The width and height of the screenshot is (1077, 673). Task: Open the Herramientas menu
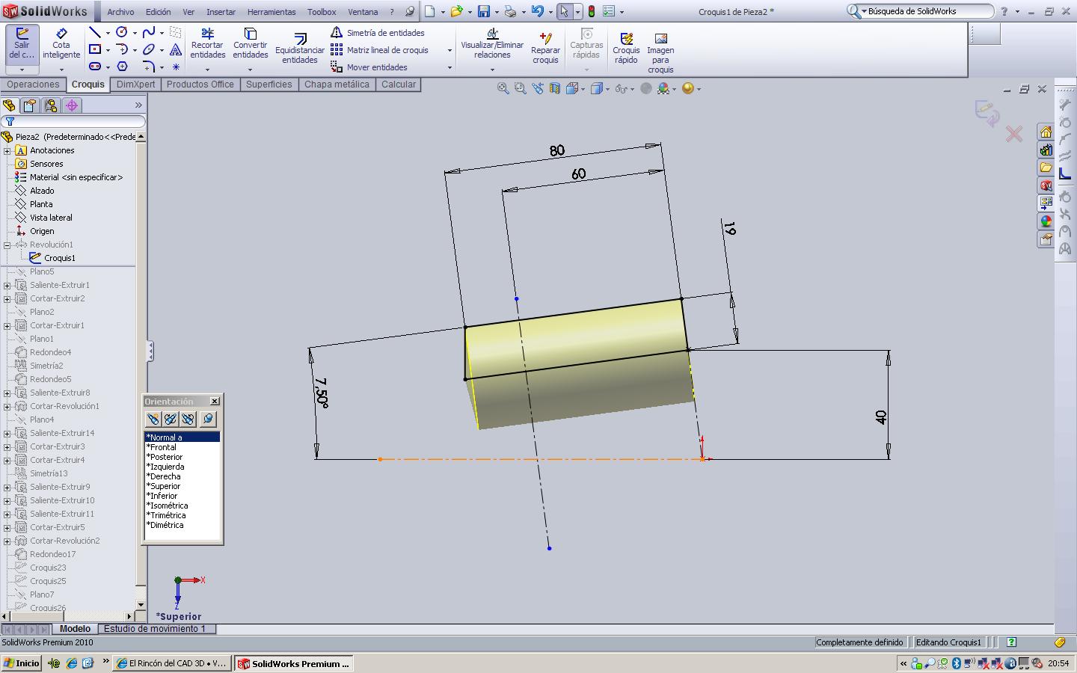pos(272,12)
